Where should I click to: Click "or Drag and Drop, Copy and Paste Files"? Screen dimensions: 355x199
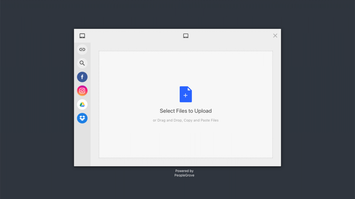(x=186, y=120)
